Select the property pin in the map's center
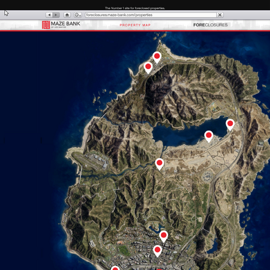Image resolution: width=270 pixels, height=270 pixels. pyautogui.click(x=160, y=164)
